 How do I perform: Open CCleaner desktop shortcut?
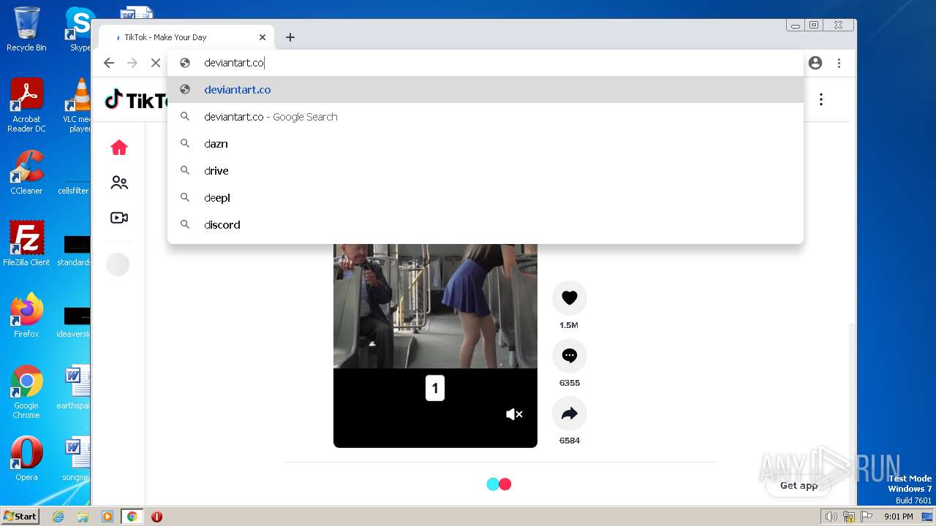point(26,172)
